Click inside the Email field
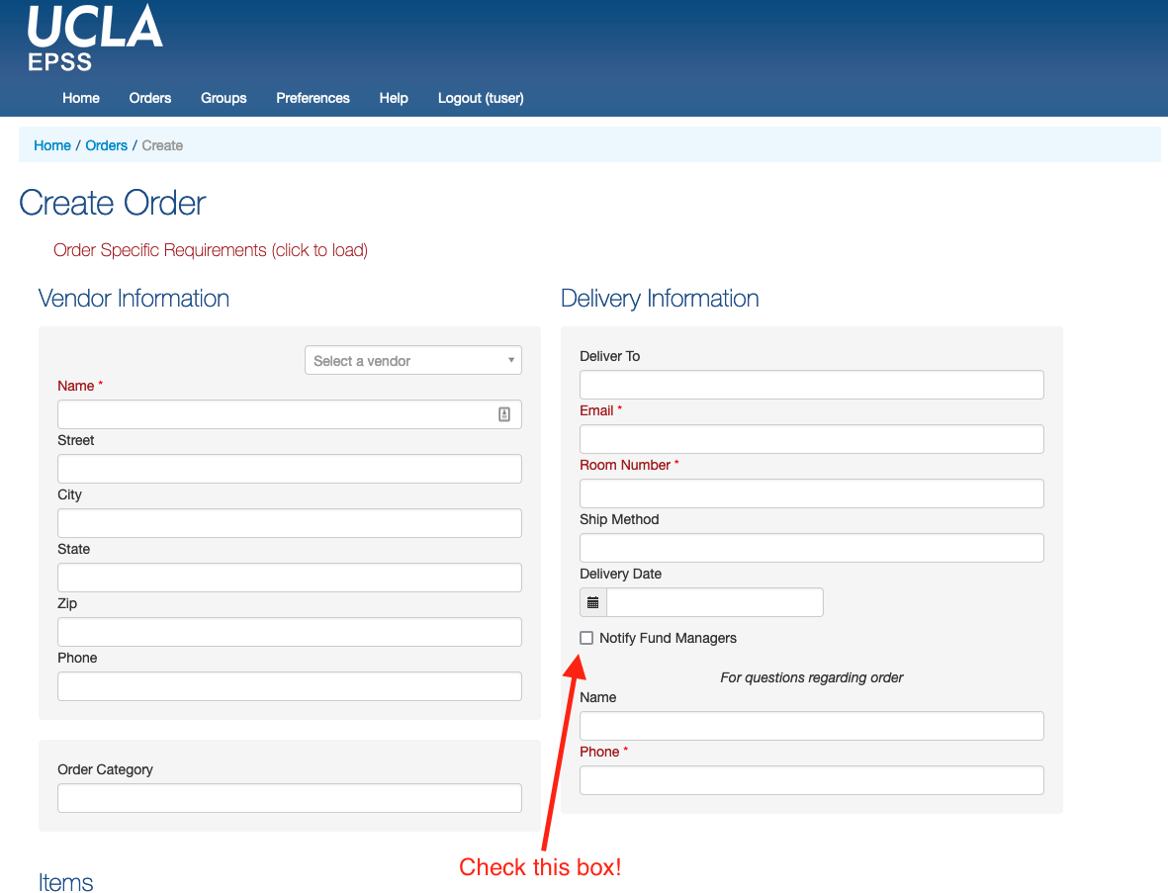This screenshot has height=893, width=1168. 811,438
